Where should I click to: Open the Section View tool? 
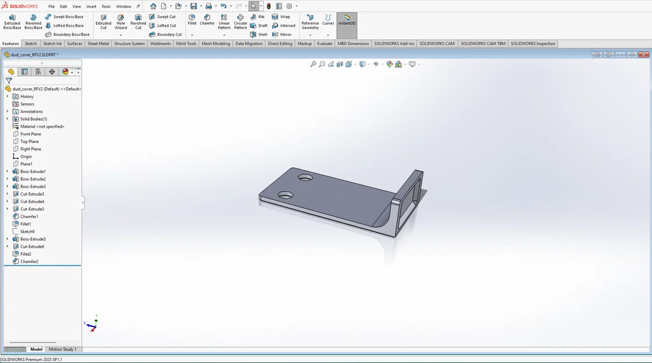pos(340,64)
